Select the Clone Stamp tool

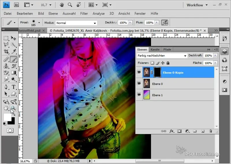click(x=6, y=66)
